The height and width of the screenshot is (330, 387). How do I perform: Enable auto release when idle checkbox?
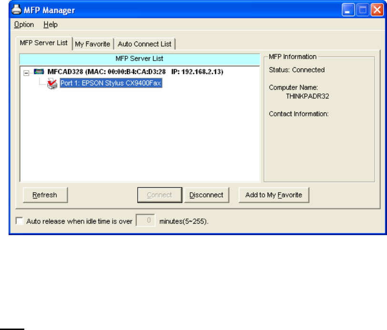(x=19, y=221)
